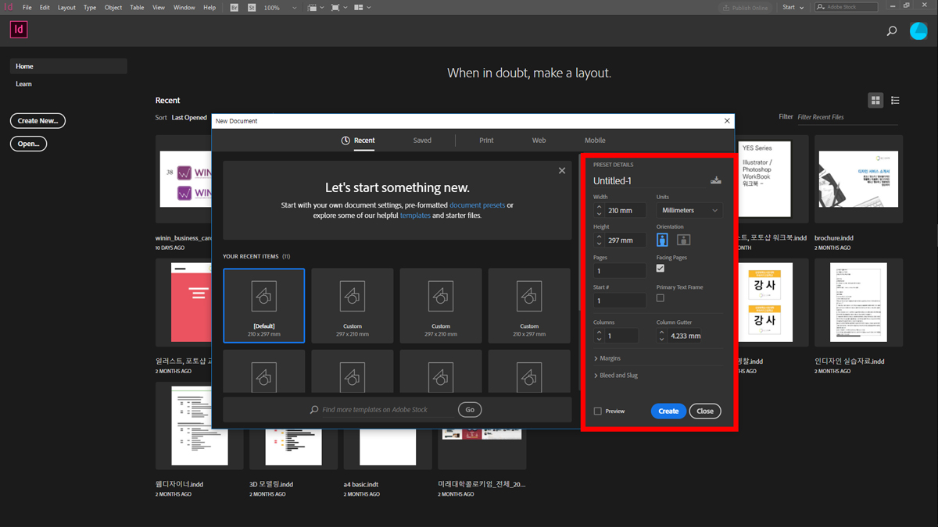Open the File menu
Viewport: 938px width, 527px height.
pos(27,7)
